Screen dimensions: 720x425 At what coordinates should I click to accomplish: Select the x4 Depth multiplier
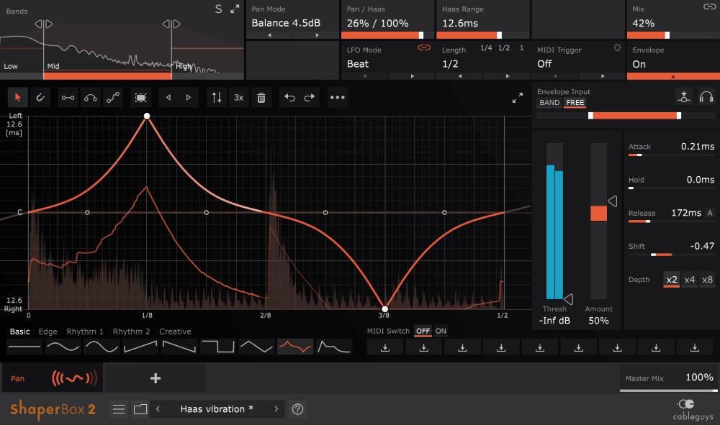click(690, 280)
